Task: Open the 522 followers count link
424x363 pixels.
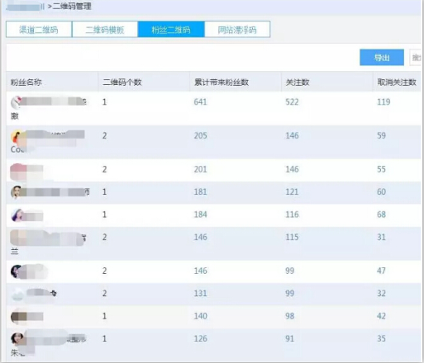Action: (292, 102)
